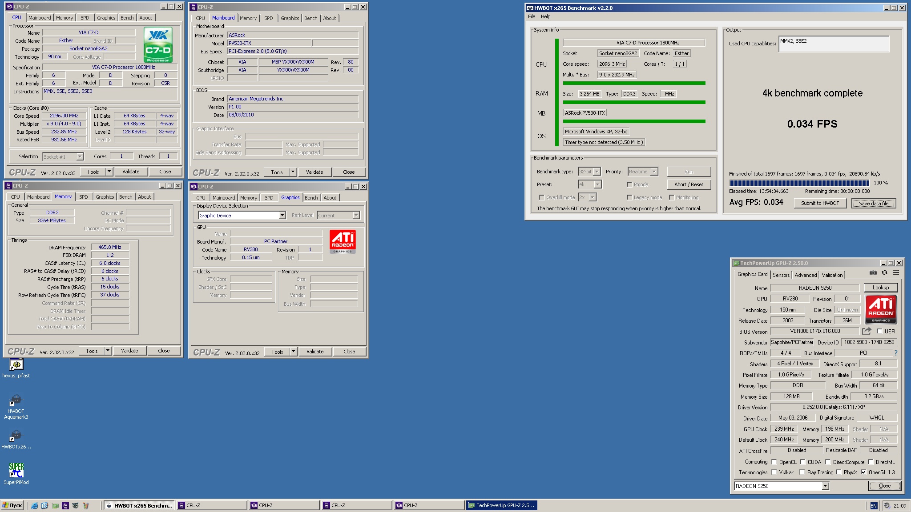The image size is (911, 512).
Task: Open the HWBOTx265 desktop shortcut
Action: click(x=16, y=436)
